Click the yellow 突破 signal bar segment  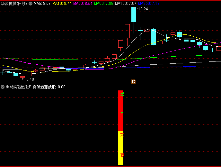[121, 148]
